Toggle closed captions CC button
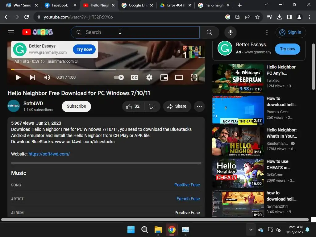This screenshot has width=316, height=237. coord(135,77)
